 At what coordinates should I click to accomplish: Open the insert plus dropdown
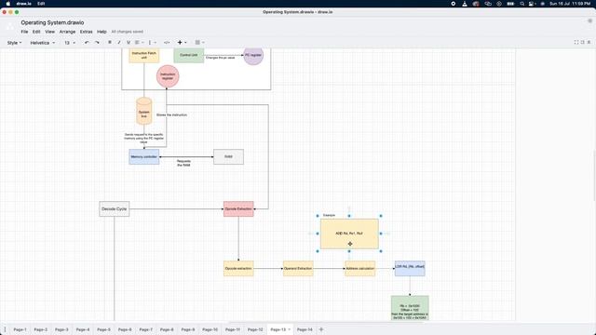point(182,43)
